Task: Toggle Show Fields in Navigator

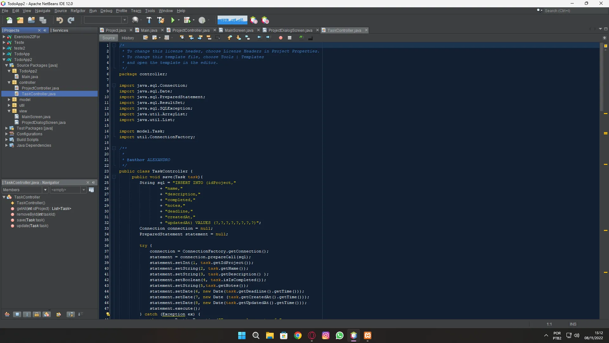Action: pos(17,314)
